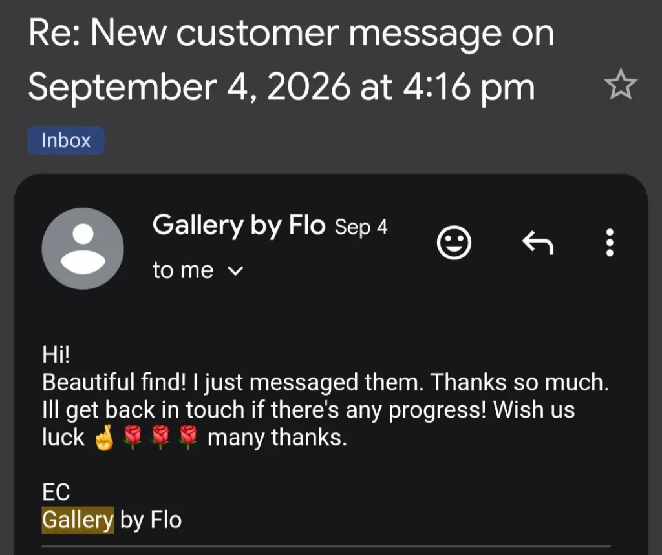
Task: Open the sender's profile avatar
Action: click(x=83, y=248)
